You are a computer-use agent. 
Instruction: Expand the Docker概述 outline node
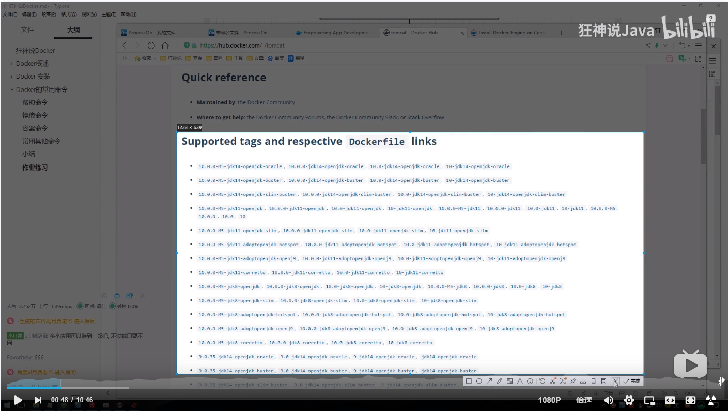coord(11,64)
